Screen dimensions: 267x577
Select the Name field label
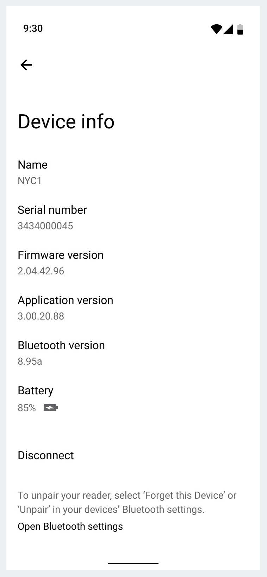[x=33, y=165]
